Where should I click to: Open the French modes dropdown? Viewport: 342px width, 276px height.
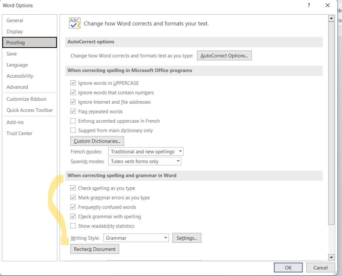[x=146, y=152]
